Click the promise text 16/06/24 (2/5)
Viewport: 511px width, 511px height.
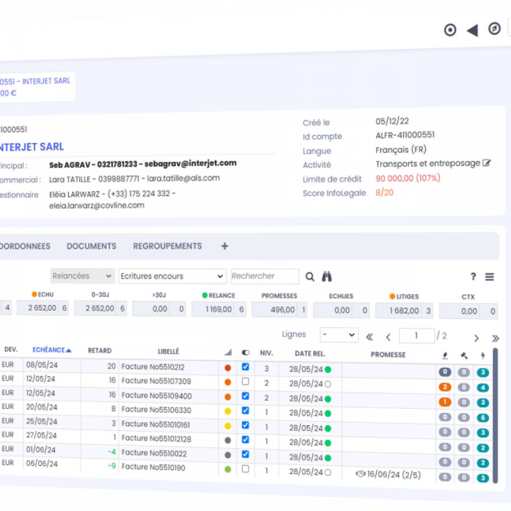click(394, 475)
